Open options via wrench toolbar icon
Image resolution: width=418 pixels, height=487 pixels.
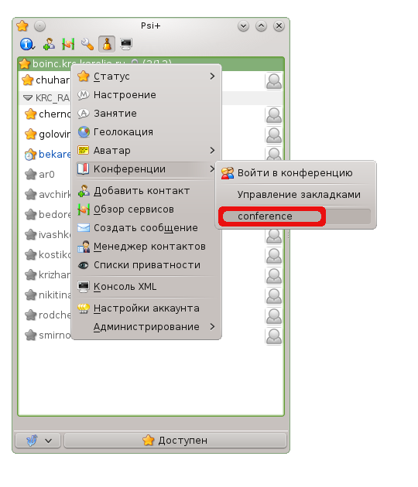coord(87,44)
